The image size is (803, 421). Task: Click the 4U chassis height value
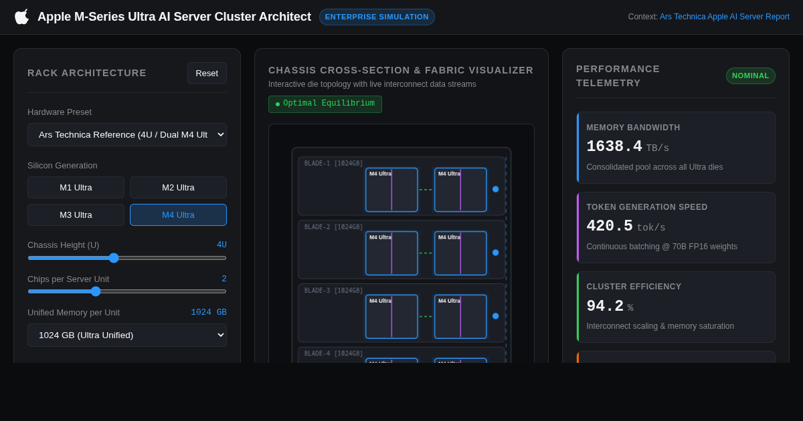[x=221, y=245]
